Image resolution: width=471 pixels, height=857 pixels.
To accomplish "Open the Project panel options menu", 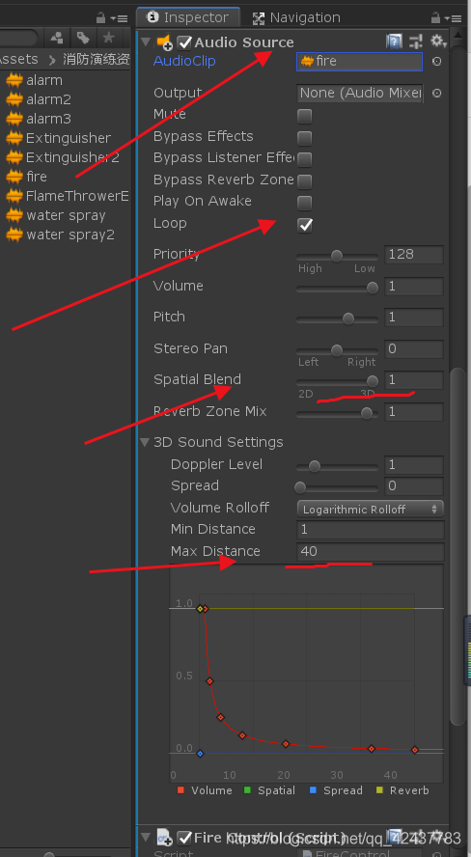I will click(x=119, y=18).
